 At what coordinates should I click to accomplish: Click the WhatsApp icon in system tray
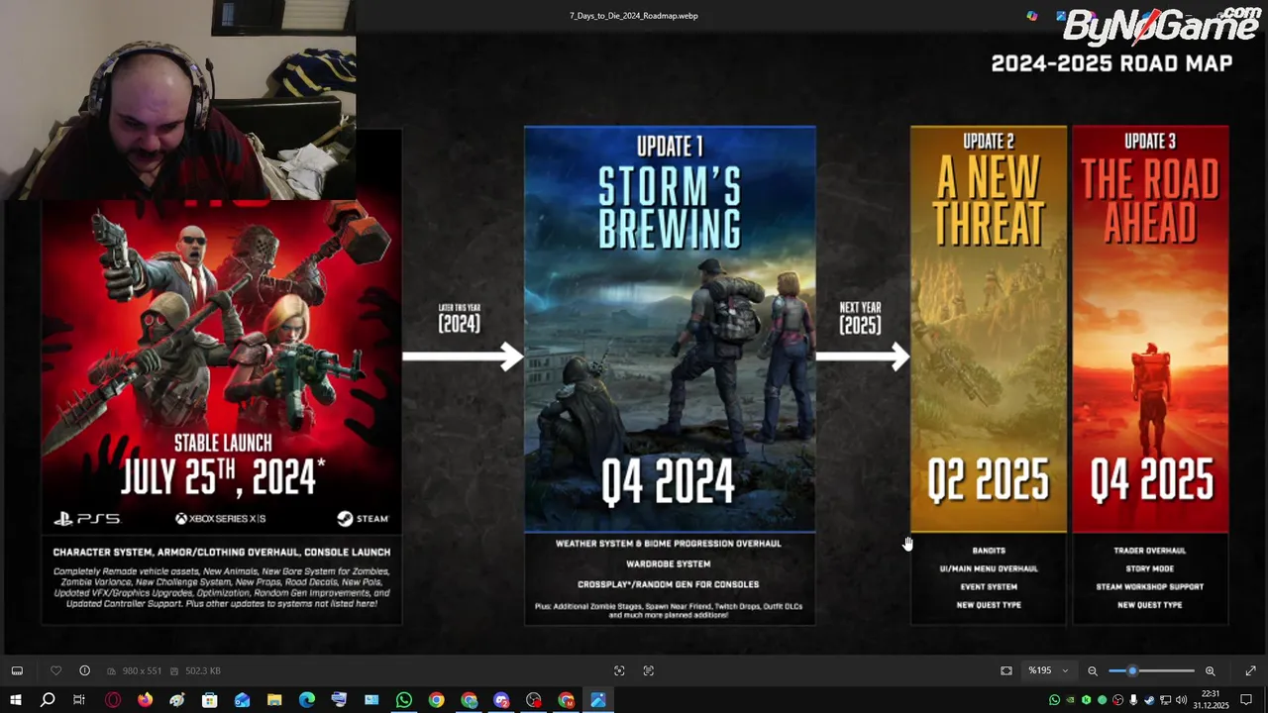(1054, 700)
